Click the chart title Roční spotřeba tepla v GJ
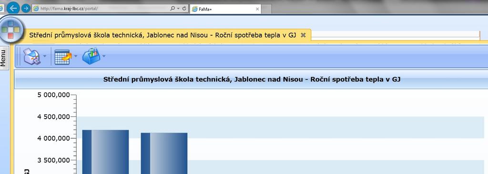Viewport: 488px width, 174px height. tap(252, 80)
